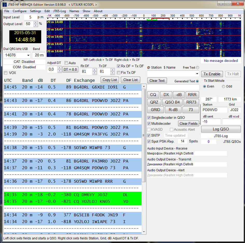Click the JT65-HF app icon in title bar
Viewport: 245px width, 243px height.
4,4
